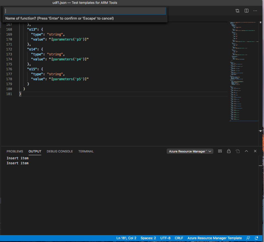Open the Split Editor icon

click(246, 11)
